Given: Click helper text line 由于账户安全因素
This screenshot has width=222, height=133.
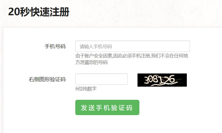Looking at the screenshot, I should (132, 56).
